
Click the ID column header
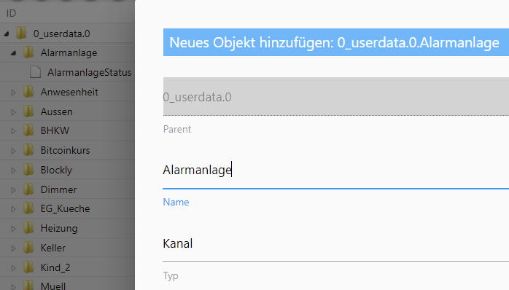(11, 13)
